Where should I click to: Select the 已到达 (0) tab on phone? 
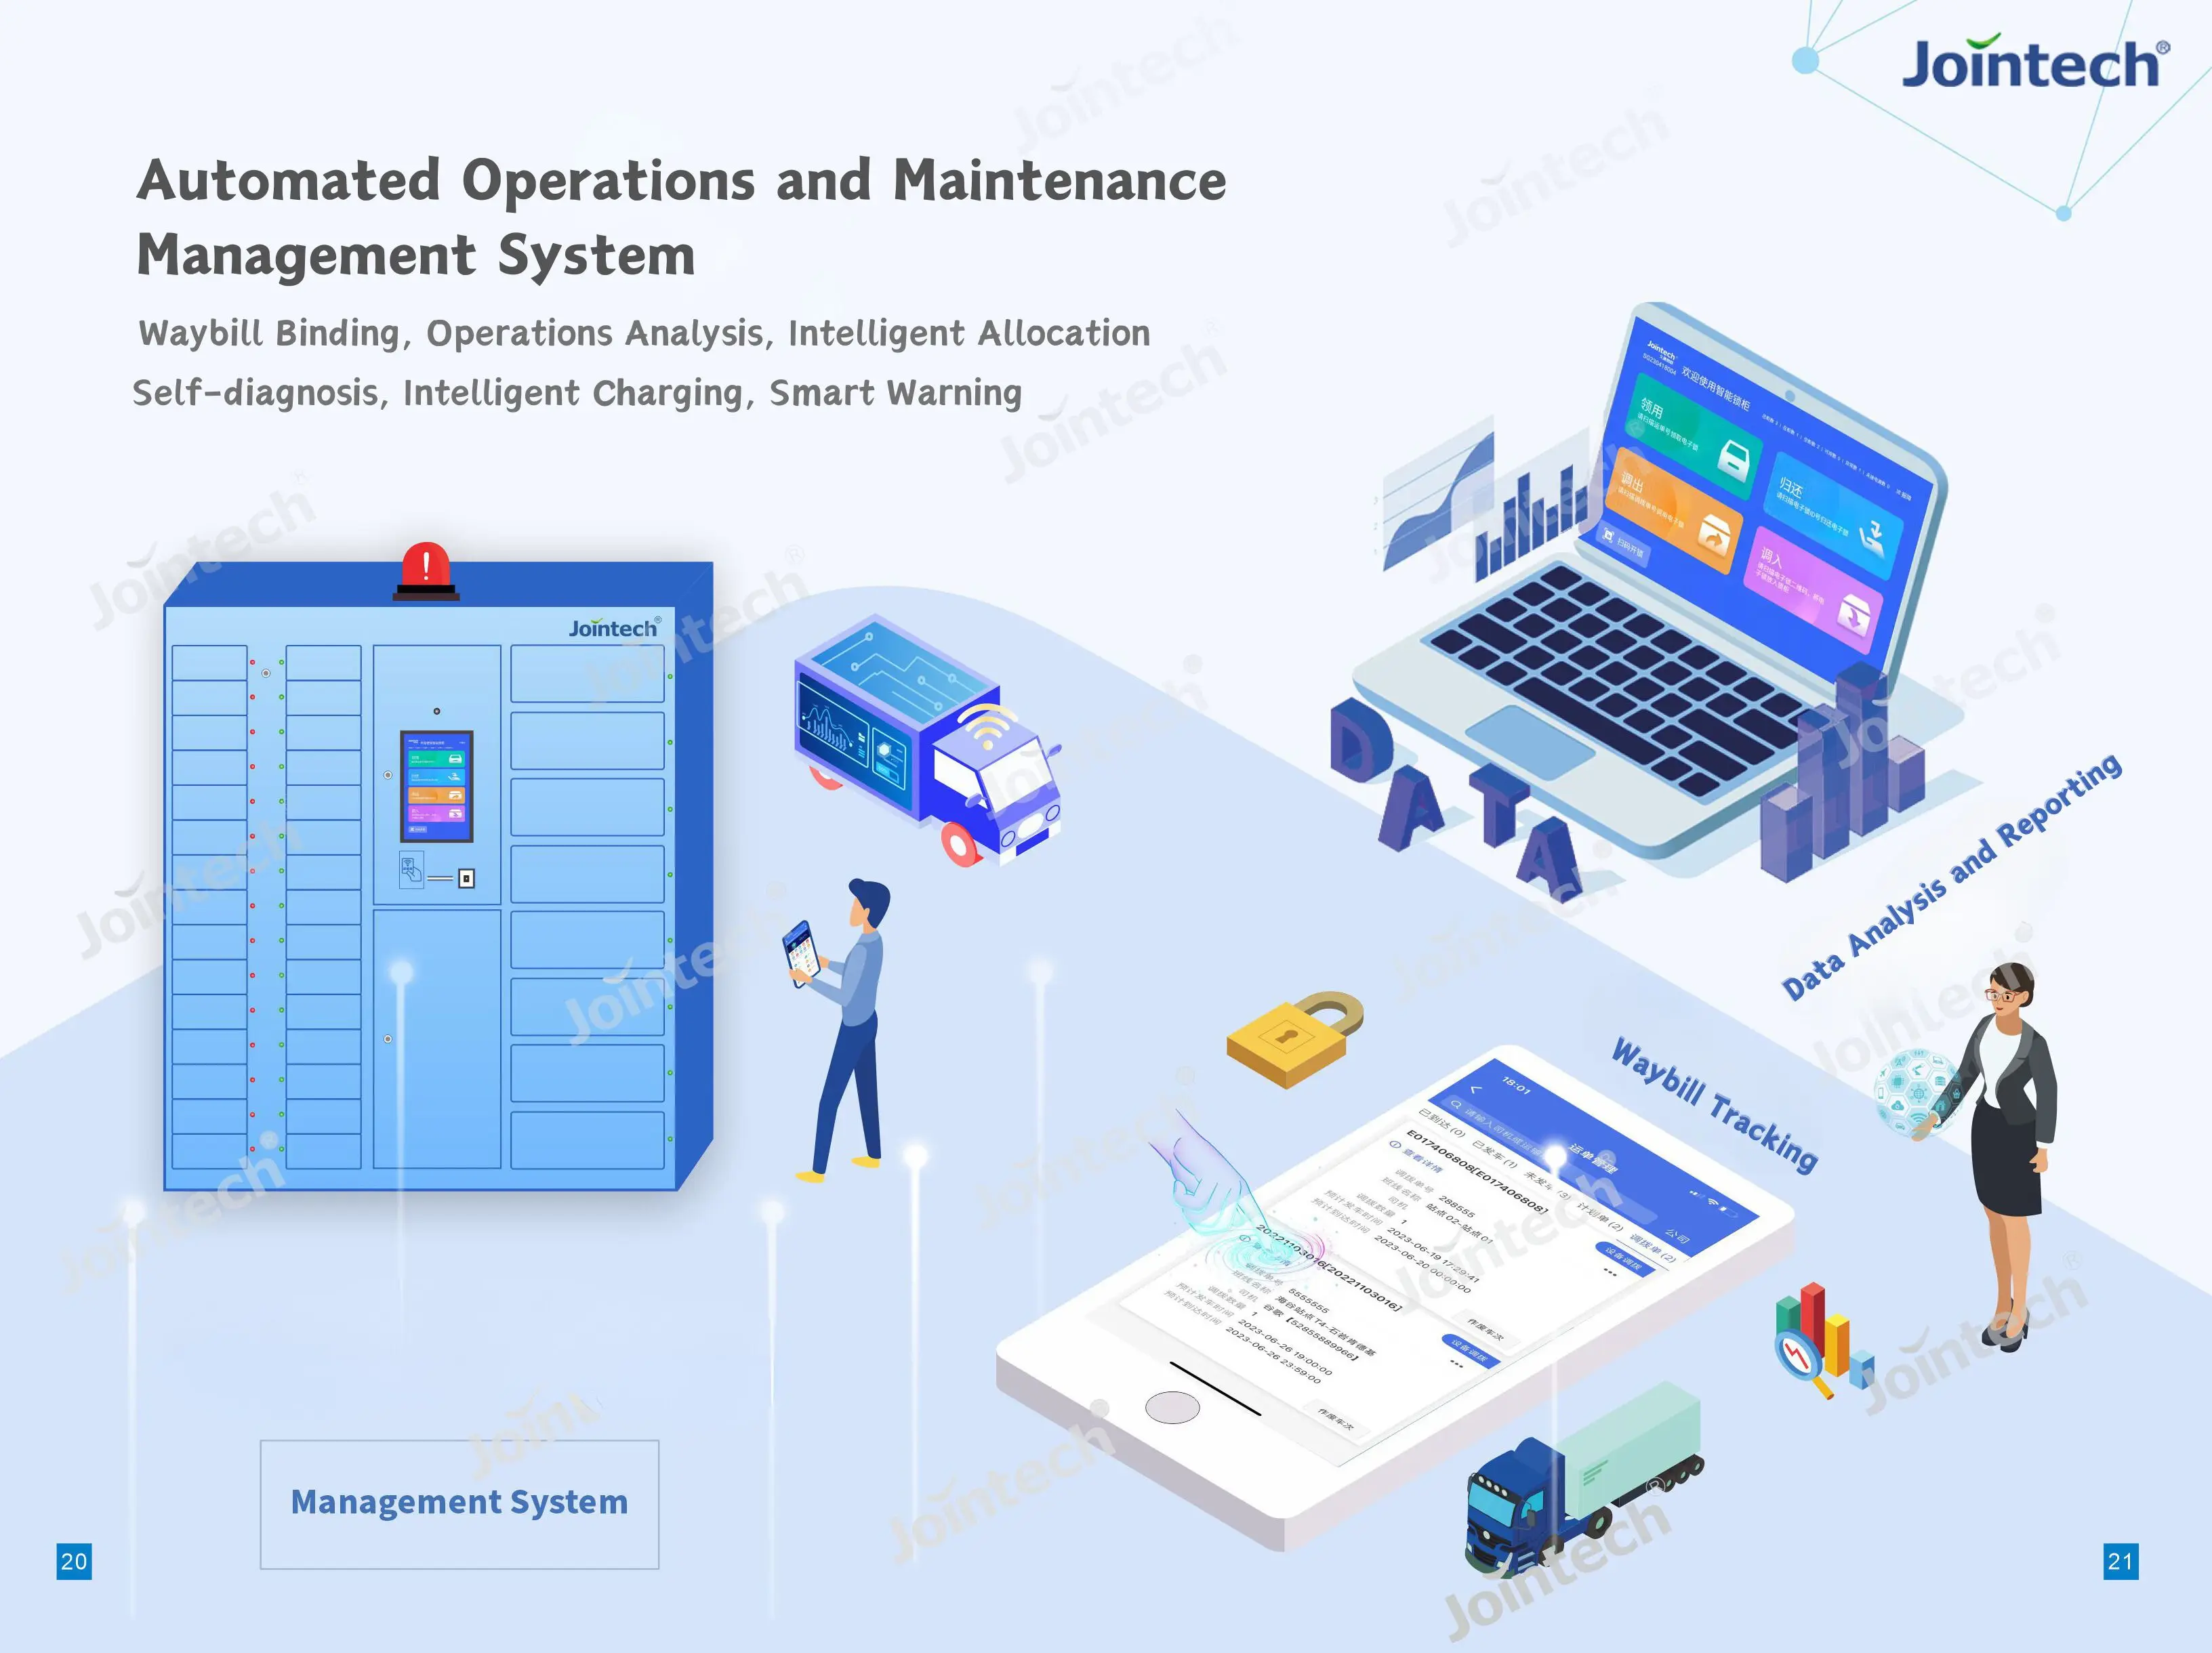pos(1442,1123)
